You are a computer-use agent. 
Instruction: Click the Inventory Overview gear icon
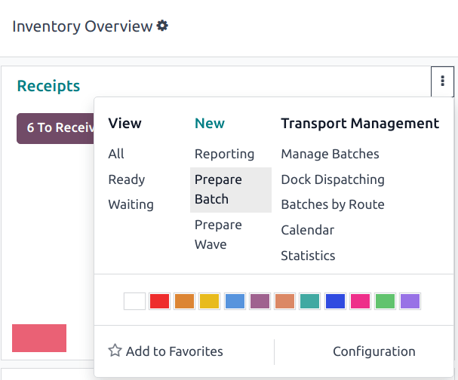pos(163,26)
